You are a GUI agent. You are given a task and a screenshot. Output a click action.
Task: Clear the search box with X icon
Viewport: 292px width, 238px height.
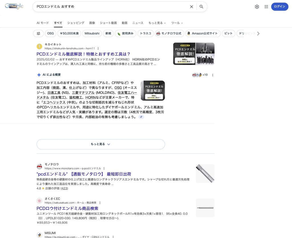tap(191, 7)
